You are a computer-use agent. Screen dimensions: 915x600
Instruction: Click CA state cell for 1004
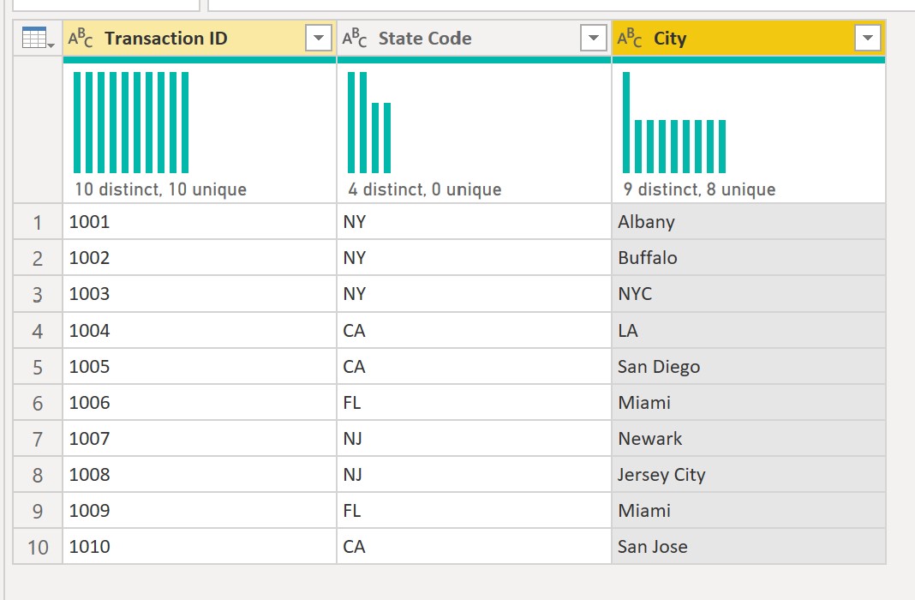(474, 330)
